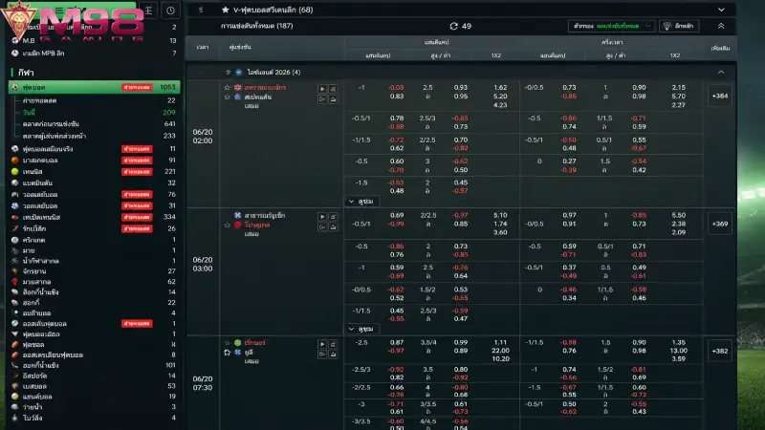Toggle favorite star on first team row
This screenshot has height=430, width=765.
coord(227,88)
